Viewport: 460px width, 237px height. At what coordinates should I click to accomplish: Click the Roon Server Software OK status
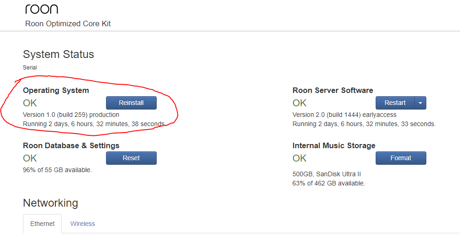(x=300, y=103)
